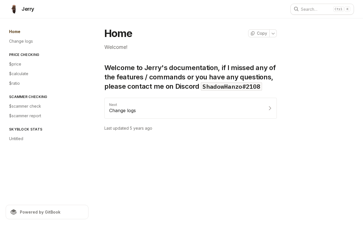This screenshot has height=226, width=363.
Task: Navigate to the $scammer report page
Action: point(25,116)
